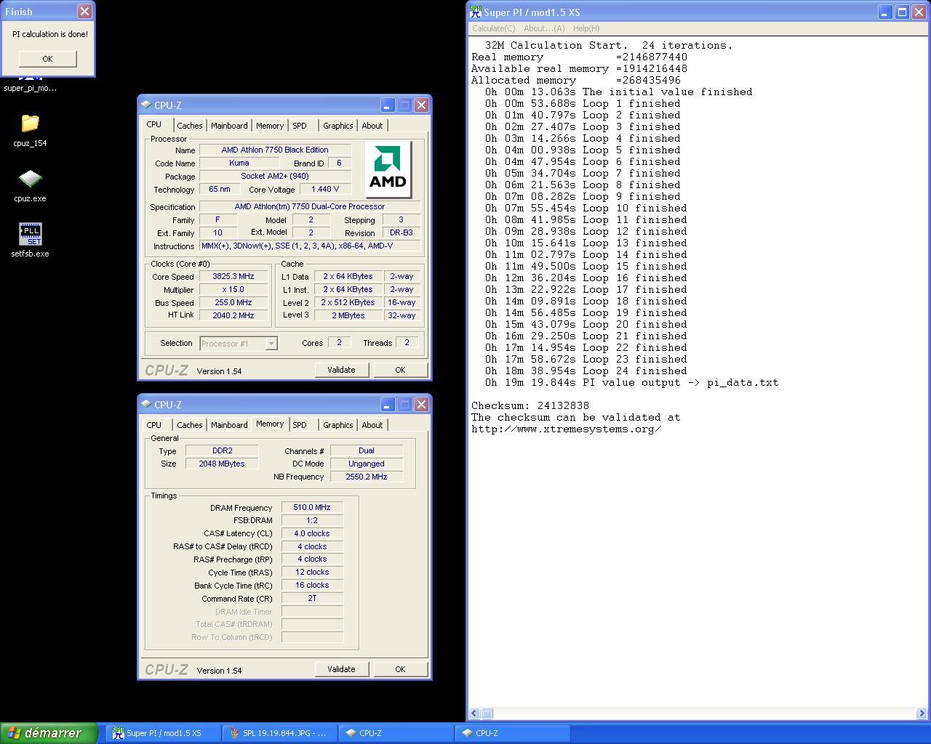931x744 pixels.
Task: Click the Code Name value Kuma
Action: 239,163
